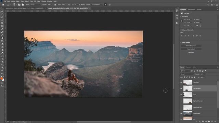Open the layer Kind filter dropdown
The width and height of the screenshot is (219, 123).
pyautogui.click(x=185, y=71)
